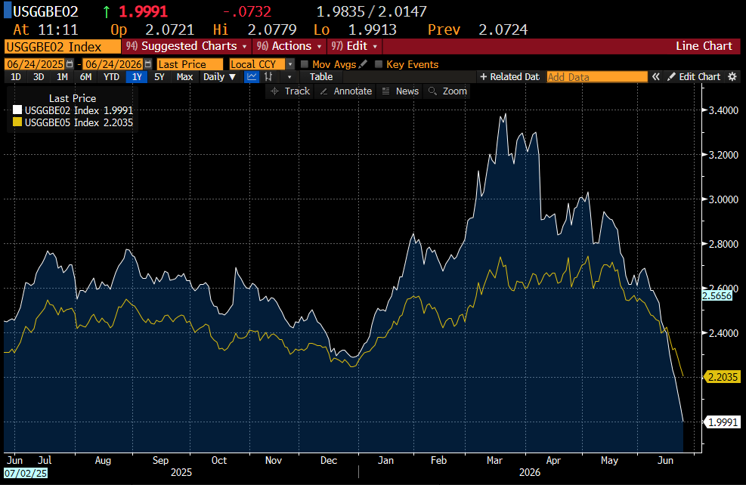Click the yellow USGGBE05 legend swatch
This screenshot has width=746, height=485.
click(x=17, y=122)
